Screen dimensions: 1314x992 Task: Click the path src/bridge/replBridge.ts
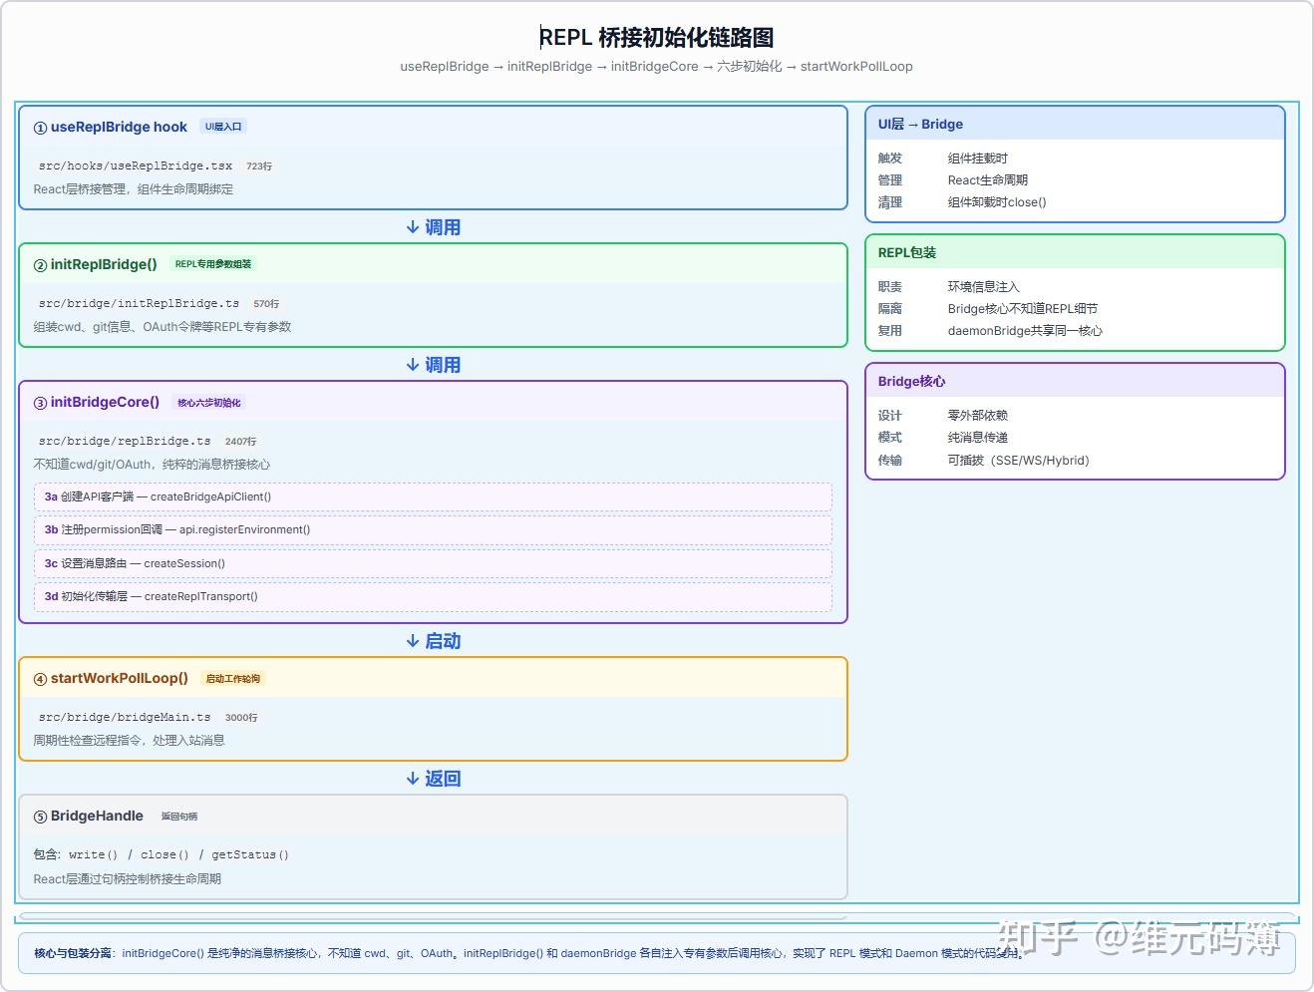(x=125, y=441)
